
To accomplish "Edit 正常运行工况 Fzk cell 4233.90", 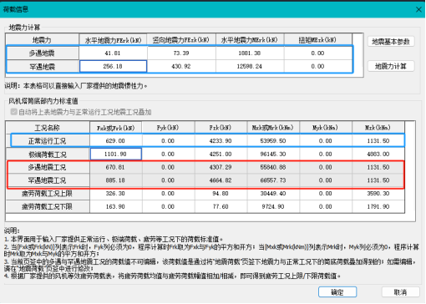I will point(221,141).
